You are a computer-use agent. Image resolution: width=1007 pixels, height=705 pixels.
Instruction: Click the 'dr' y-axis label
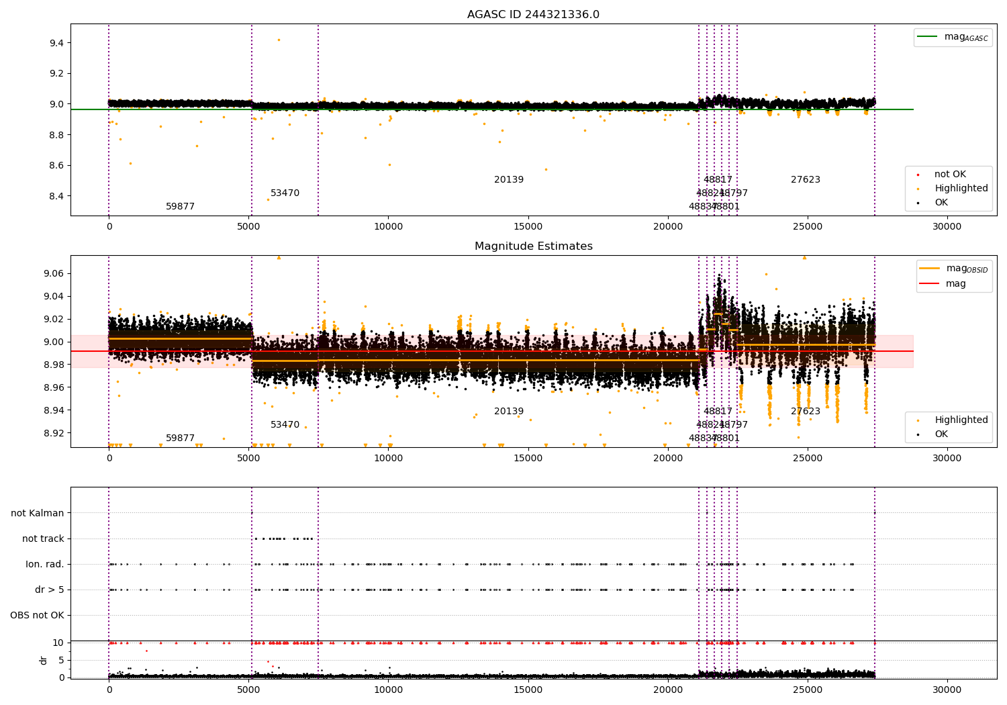(44, 660)
